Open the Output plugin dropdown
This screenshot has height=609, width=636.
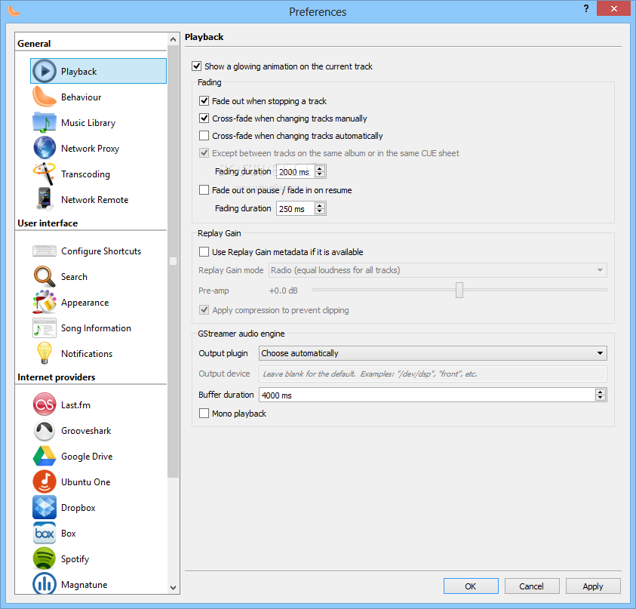(x=433, y=353)
